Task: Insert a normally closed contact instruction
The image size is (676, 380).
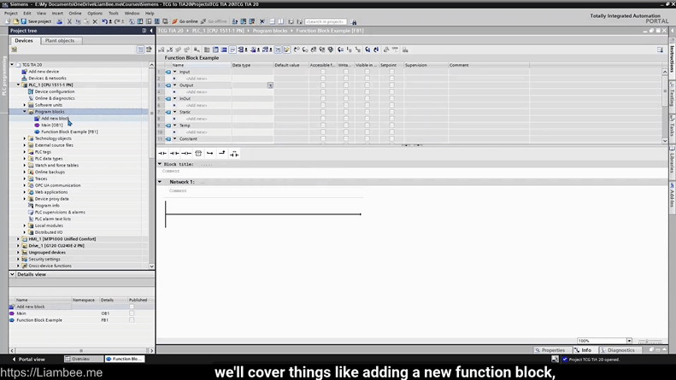Action: tap(174, 154)
